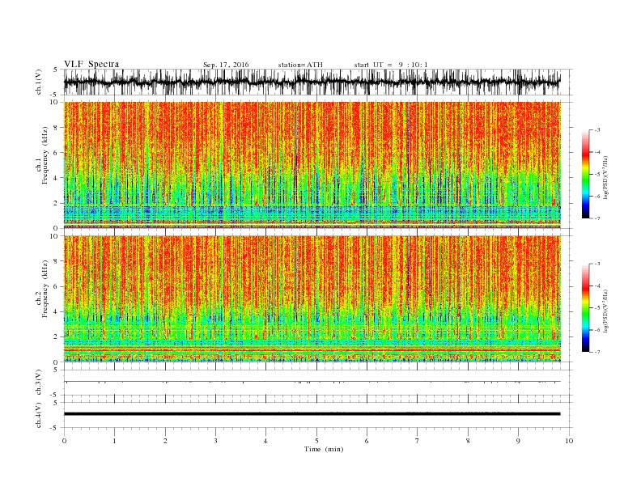Screen dimensions: 641x495
Task: Click the "start UT = 9 :10: 1" label
Action: pyautogui.click(x=391, y=65)
